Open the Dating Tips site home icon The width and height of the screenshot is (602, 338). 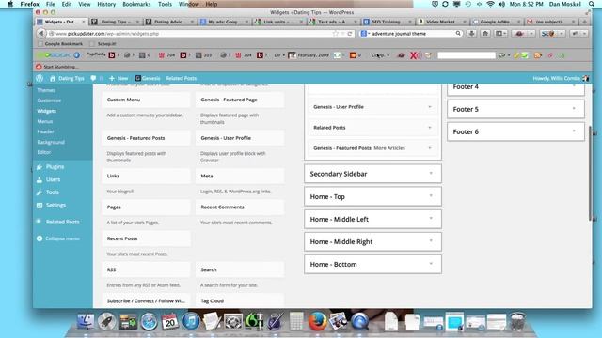point(53,78)
